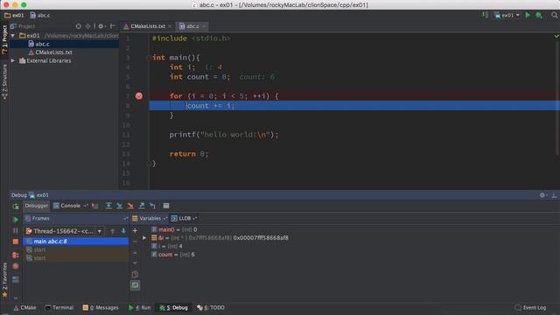Open Frames pane options arrow
The height and width of the screenshot is (315, 560).
pos(125,218)
